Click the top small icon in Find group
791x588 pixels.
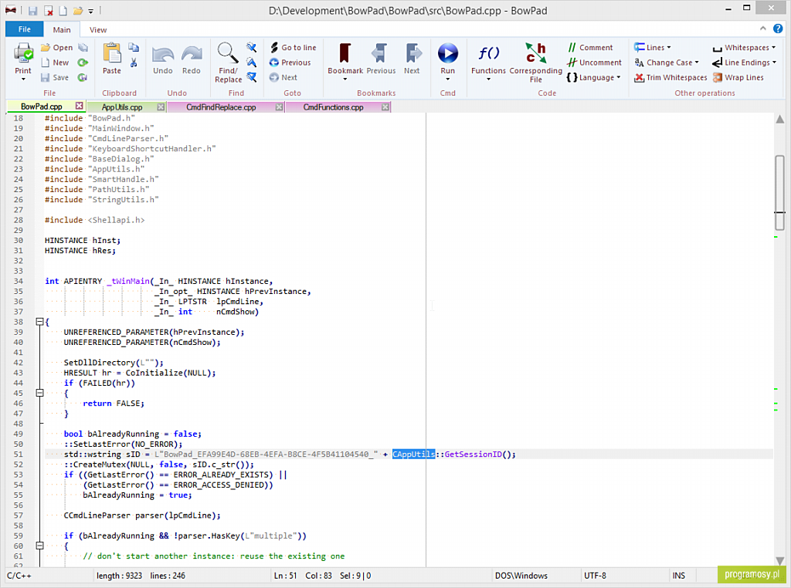click(x=251, y=47)
